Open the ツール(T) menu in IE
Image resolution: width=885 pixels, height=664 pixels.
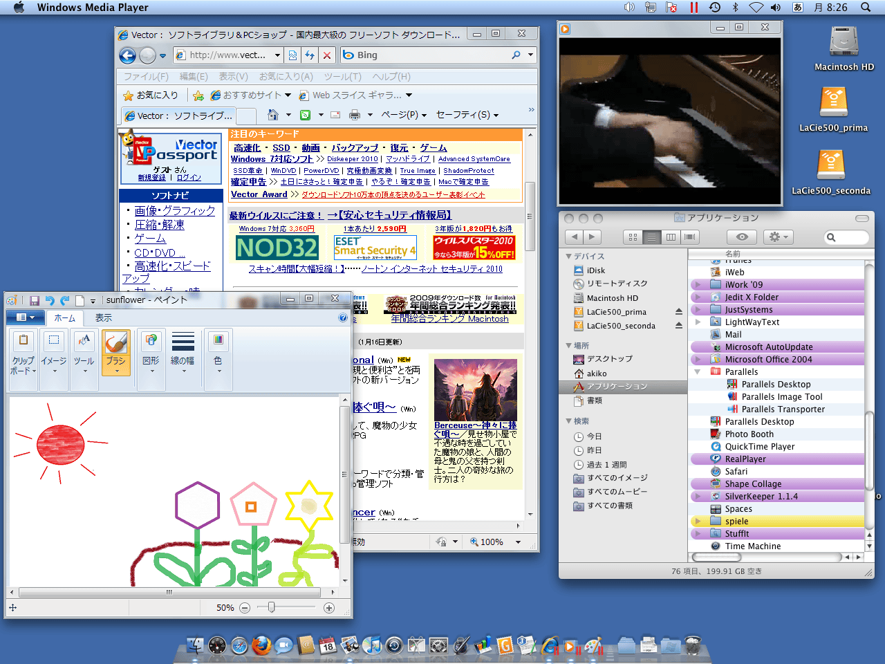coord(342,77)
